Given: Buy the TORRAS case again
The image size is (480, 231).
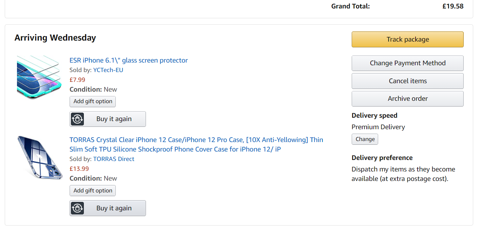Looking at the screenshot, I should [x=108, y=208].
